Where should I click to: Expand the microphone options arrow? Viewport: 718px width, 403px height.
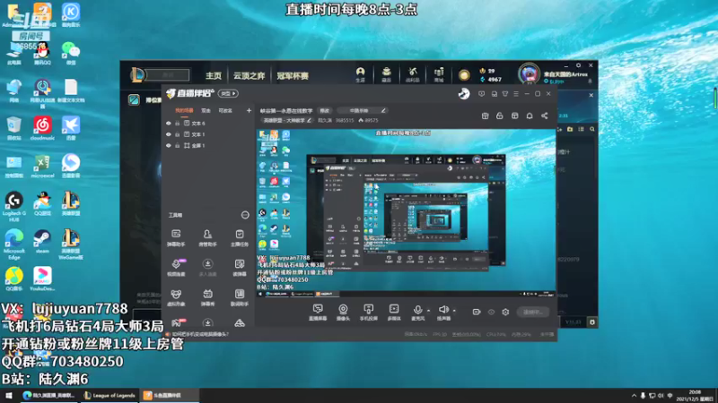(x=429, y=311)
